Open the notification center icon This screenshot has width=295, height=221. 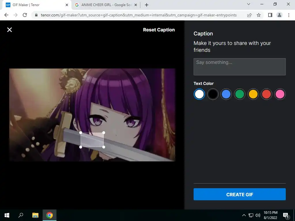pos(286,215)
